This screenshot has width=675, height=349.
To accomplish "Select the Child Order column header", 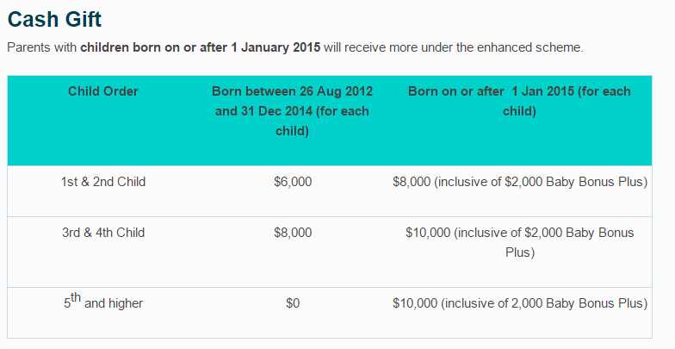I will point(103,91).
